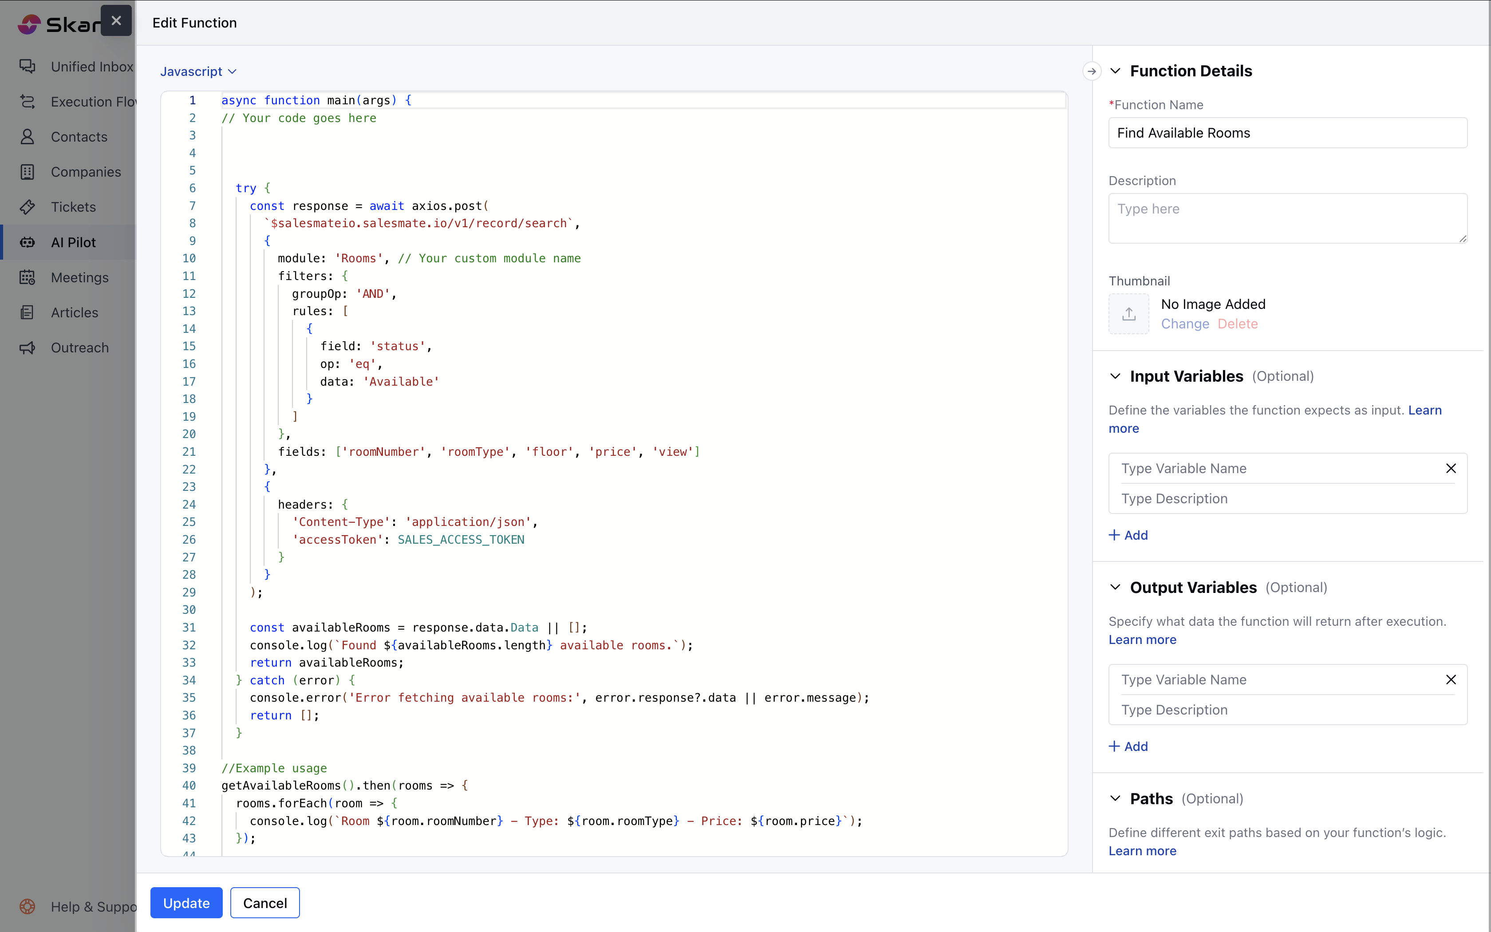Click the Cancel button
Viewport: 1491px width, 932px height.
point(265,902)
